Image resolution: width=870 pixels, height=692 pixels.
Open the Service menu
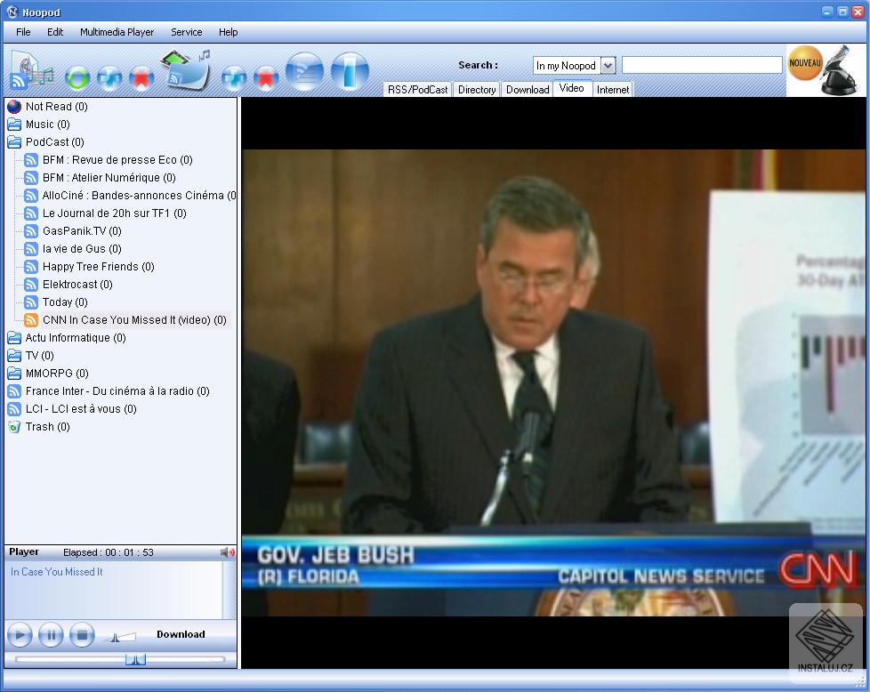click(187, 32)
